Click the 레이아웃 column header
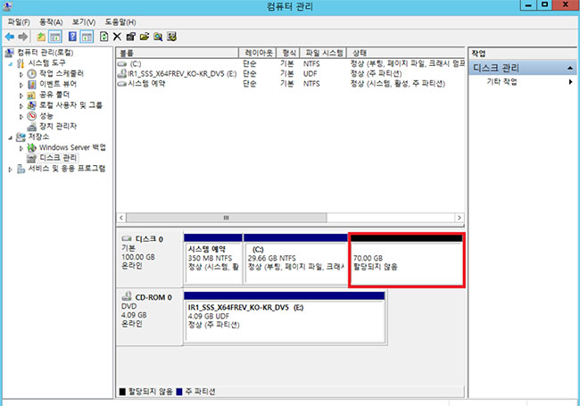Viewport: 580px width, 406px height. tap(258, 53)
